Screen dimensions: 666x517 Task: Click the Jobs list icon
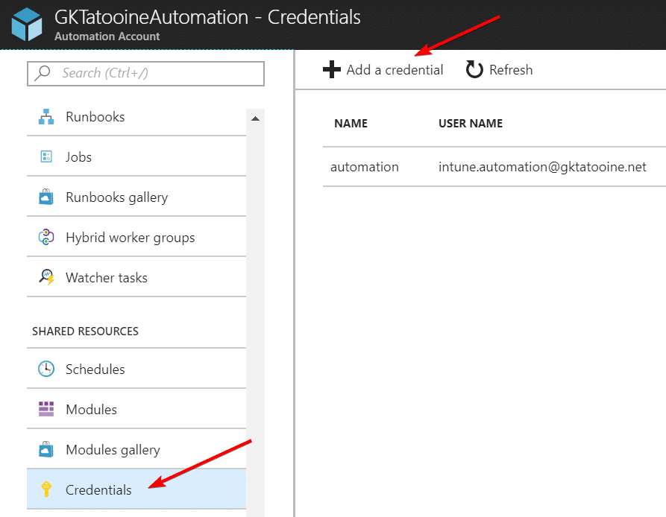click(46, 156)
